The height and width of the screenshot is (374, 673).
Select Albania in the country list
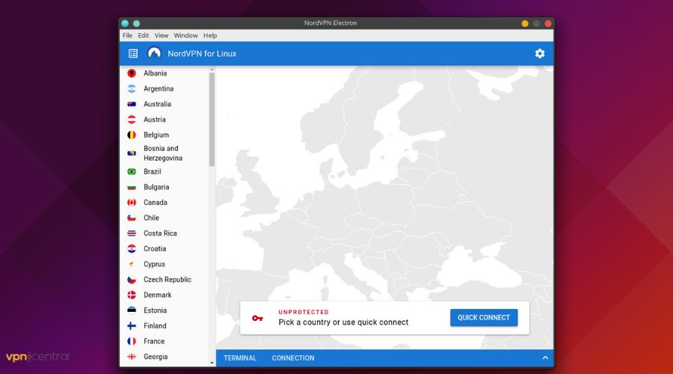click(156, 73)
